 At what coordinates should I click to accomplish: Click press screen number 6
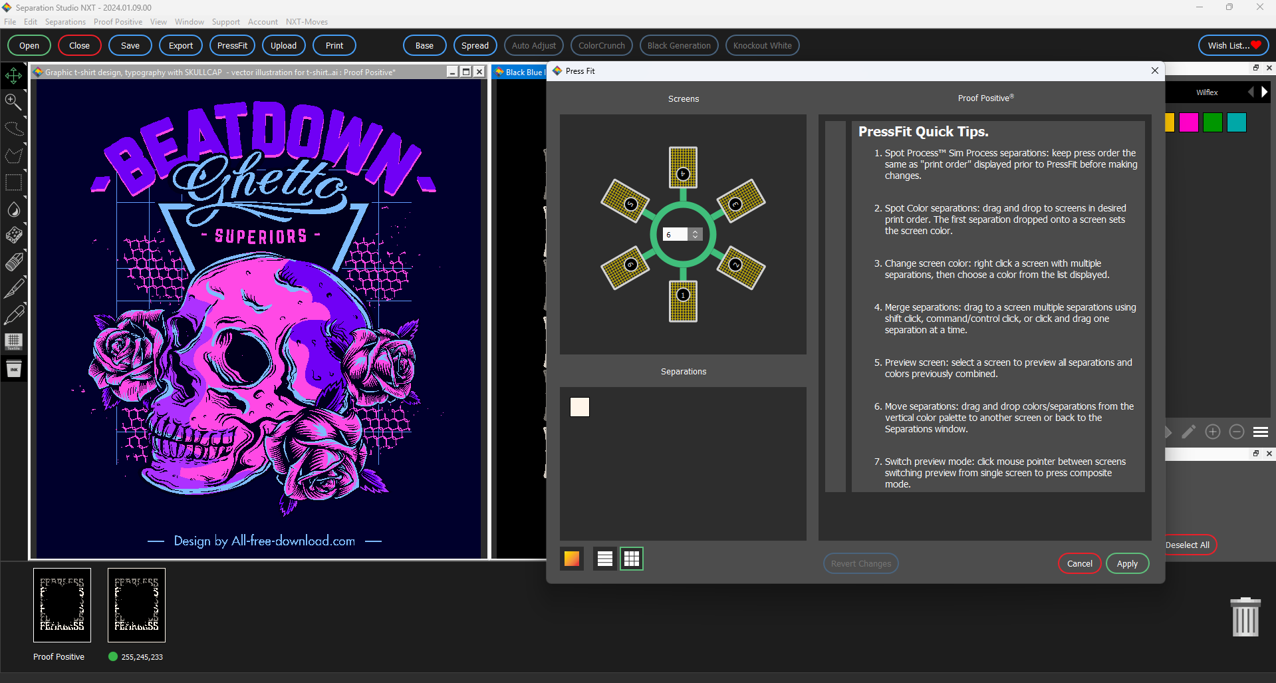[626, 268]
